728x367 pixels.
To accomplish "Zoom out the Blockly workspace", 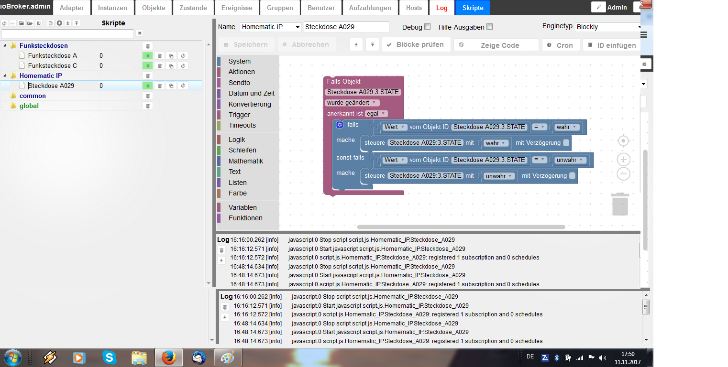I will (x=623, y=174).
